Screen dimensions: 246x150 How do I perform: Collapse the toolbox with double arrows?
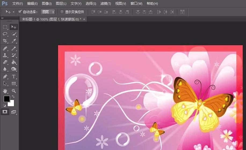(2, 18)
